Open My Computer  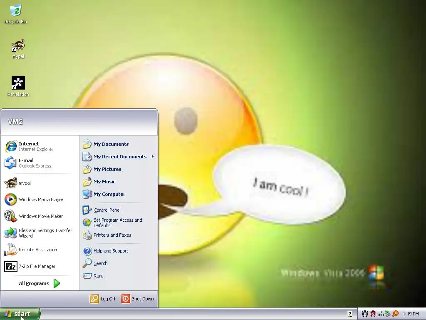click(x=119, y=194)
